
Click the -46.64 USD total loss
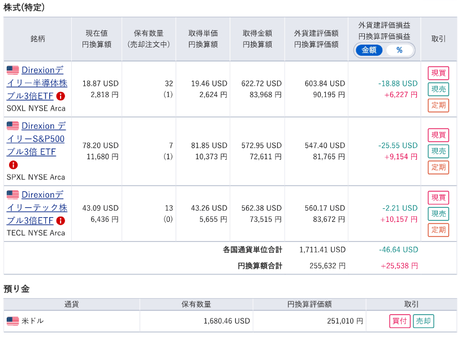coord(398,250)
